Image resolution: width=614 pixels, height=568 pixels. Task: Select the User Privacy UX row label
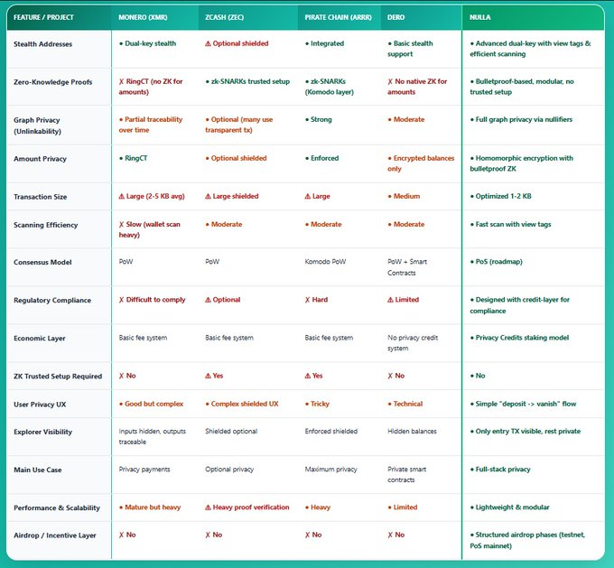40,405
